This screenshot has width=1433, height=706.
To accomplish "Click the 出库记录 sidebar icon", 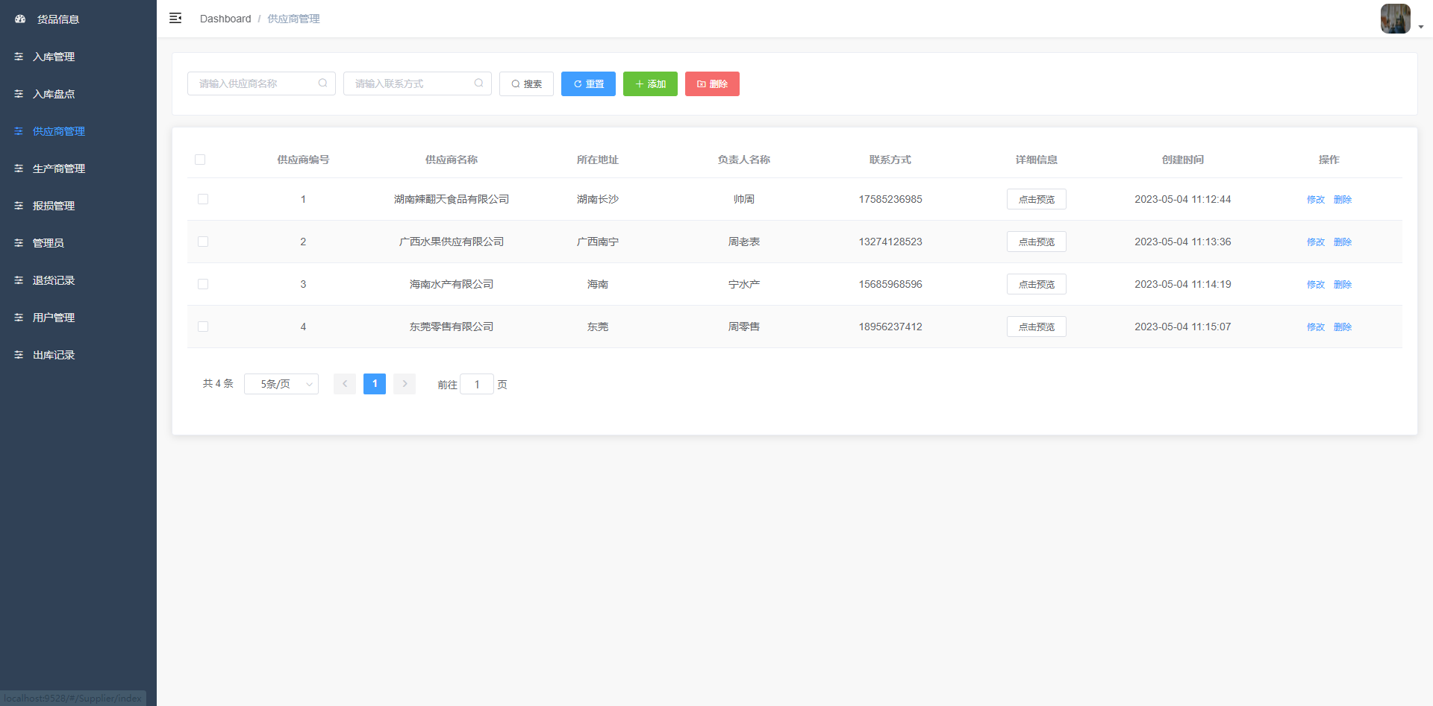I will pyautogui.click(x=19, y=354).
